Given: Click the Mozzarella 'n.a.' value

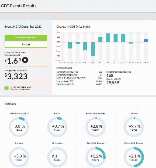Looking at the screenshot, I should [x=55, y=156].
